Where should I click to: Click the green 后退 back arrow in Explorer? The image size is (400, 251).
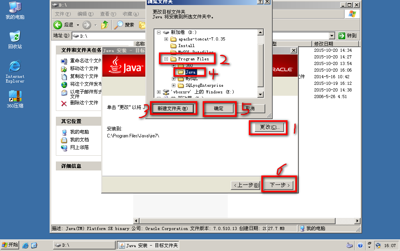58,25
